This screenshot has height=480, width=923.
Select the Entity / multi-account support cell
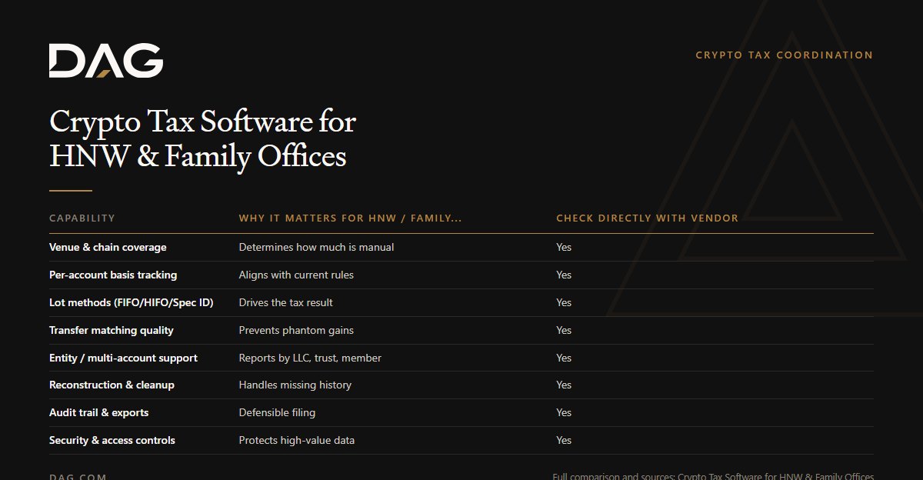(123, 358)
